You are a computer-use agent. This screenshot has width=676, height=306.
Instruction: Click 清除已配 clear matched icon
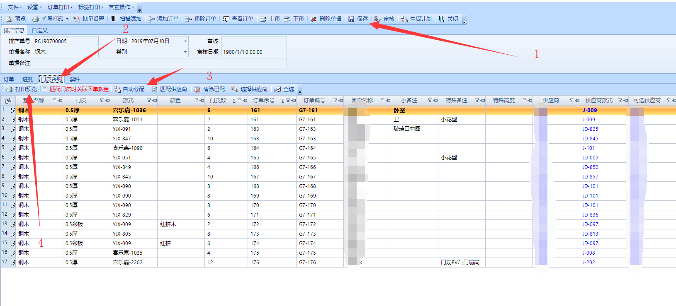point(197,89)
